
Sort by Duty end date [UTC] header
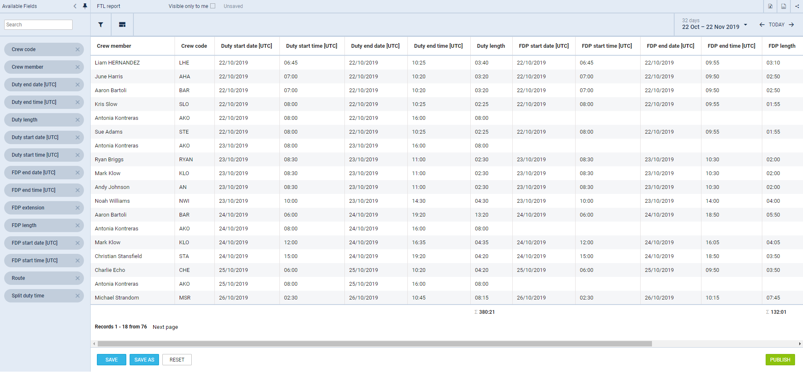point(375,46)
